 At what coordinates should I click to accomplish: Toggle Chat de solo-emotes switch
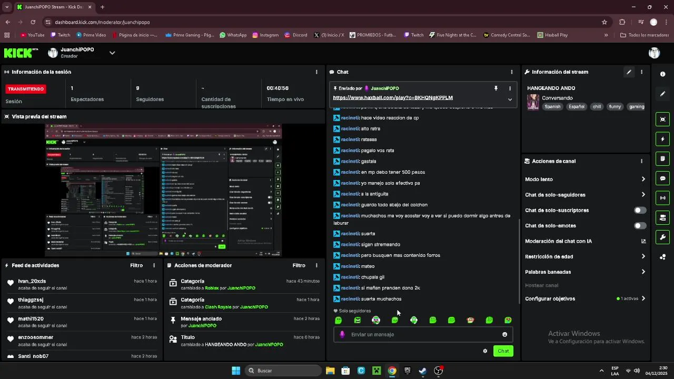[640, 226]
